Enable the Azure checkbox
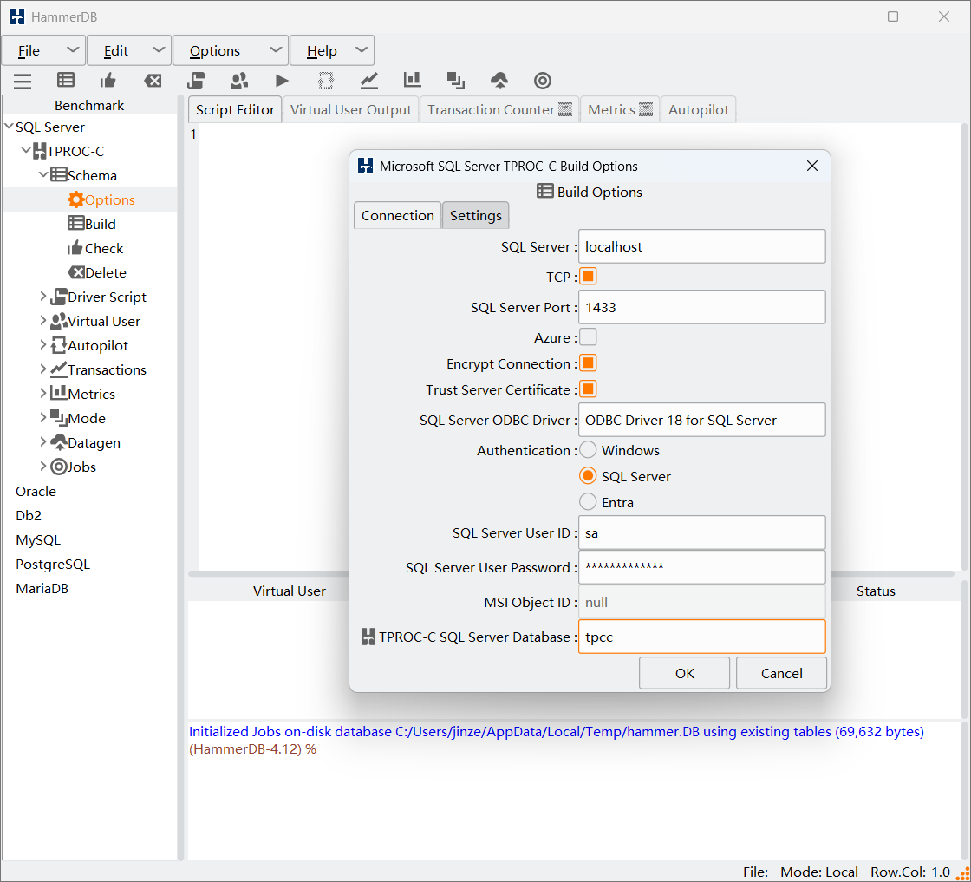 pos(588,337)
